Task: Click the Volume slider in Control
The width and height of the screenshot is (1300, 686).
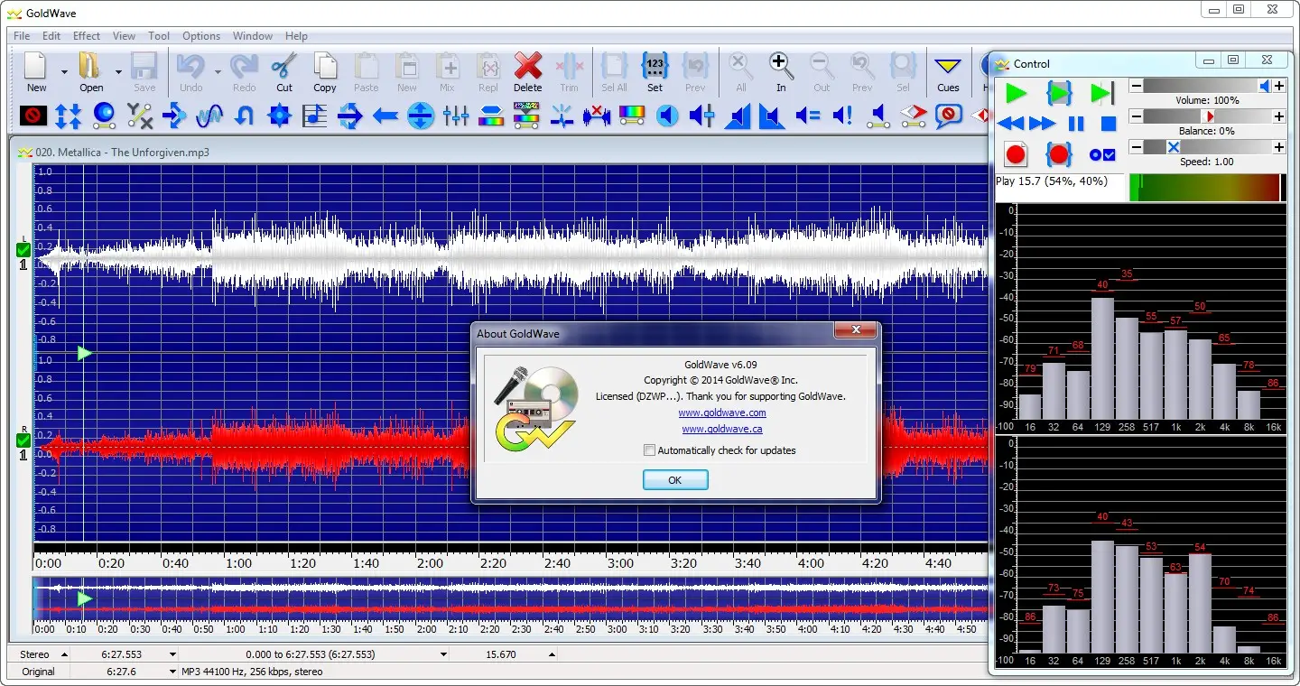Action: coord(1207,86)
